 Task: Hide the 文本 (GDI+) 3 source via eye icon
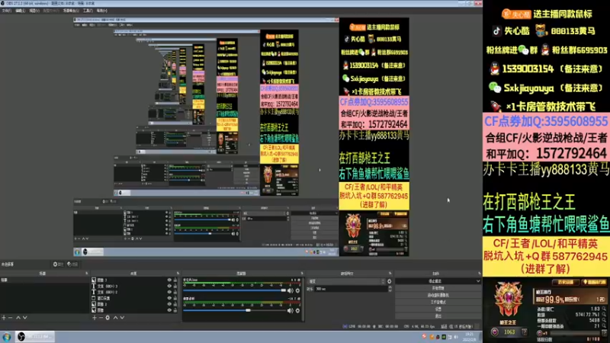point(169,286)
